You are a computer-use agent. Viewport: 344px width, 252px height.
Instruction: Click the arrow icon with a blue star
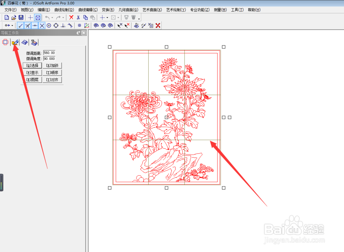(x=120, y=25)
